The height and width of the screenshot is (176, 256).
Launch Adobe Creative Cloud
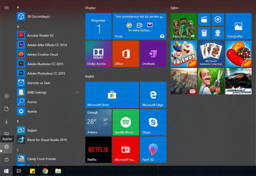tap(48, 54)
